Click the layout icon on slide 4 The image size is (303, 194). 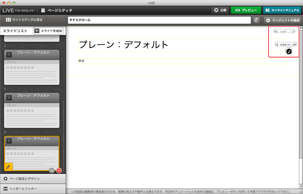click(9, 54)
